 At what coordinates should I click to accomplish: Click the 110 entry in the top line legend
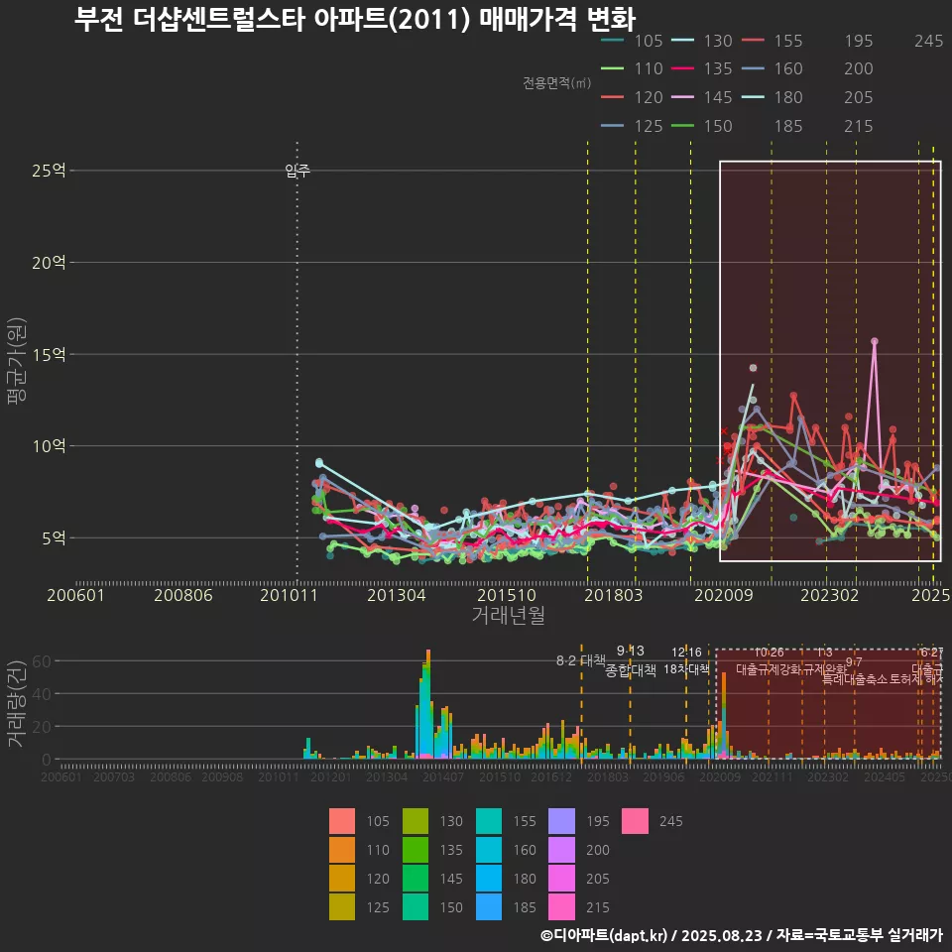pyautogui.click(x=632, y=68)
